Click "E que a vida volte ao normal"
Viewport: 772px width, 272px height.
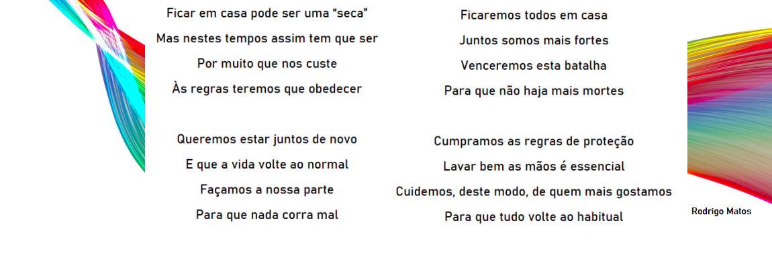coord(267,165)
